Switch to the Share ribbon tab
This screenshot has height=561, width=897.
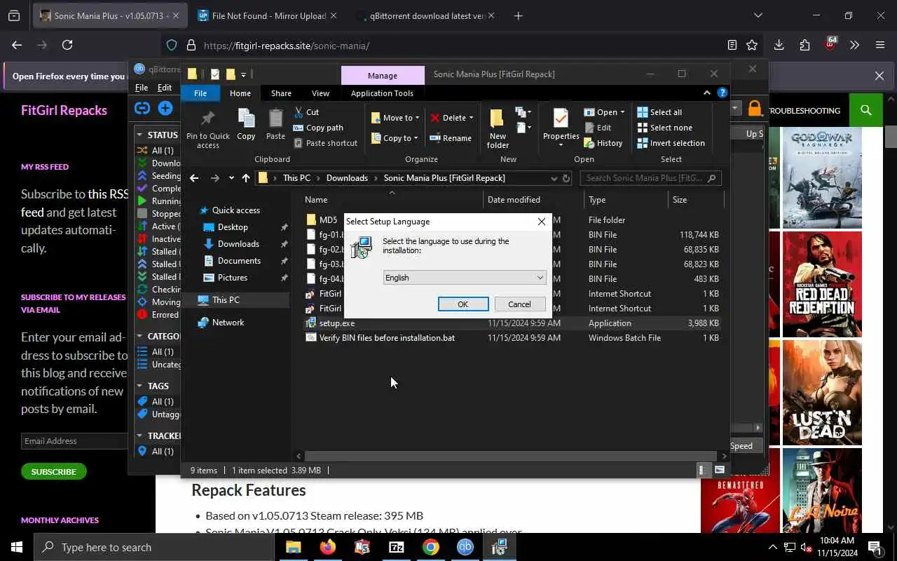pos(281,93)
